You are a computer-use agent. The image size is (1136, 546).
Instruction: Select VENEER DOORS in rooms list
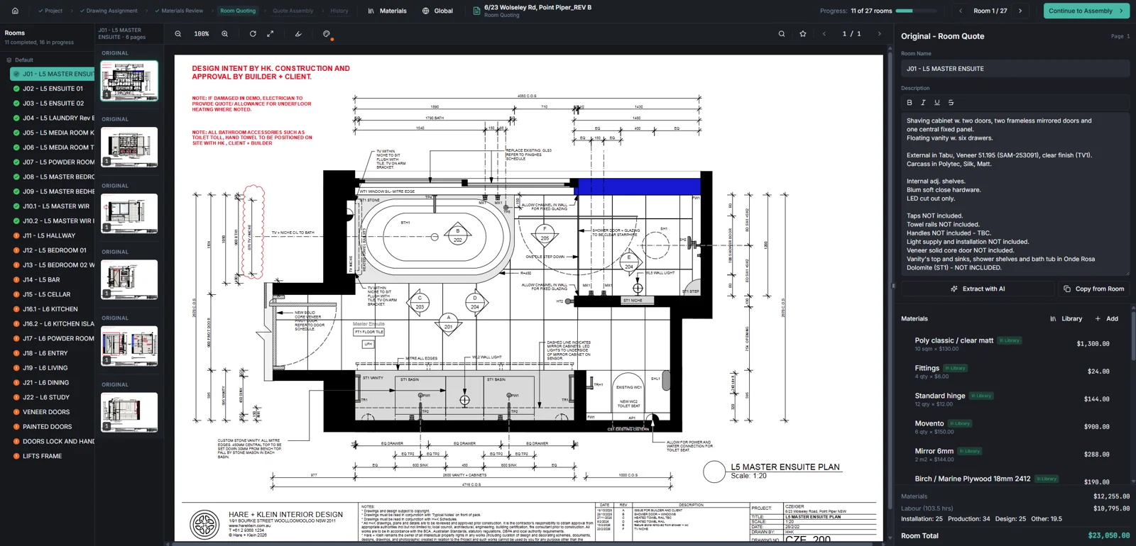(x=53, y=412)
